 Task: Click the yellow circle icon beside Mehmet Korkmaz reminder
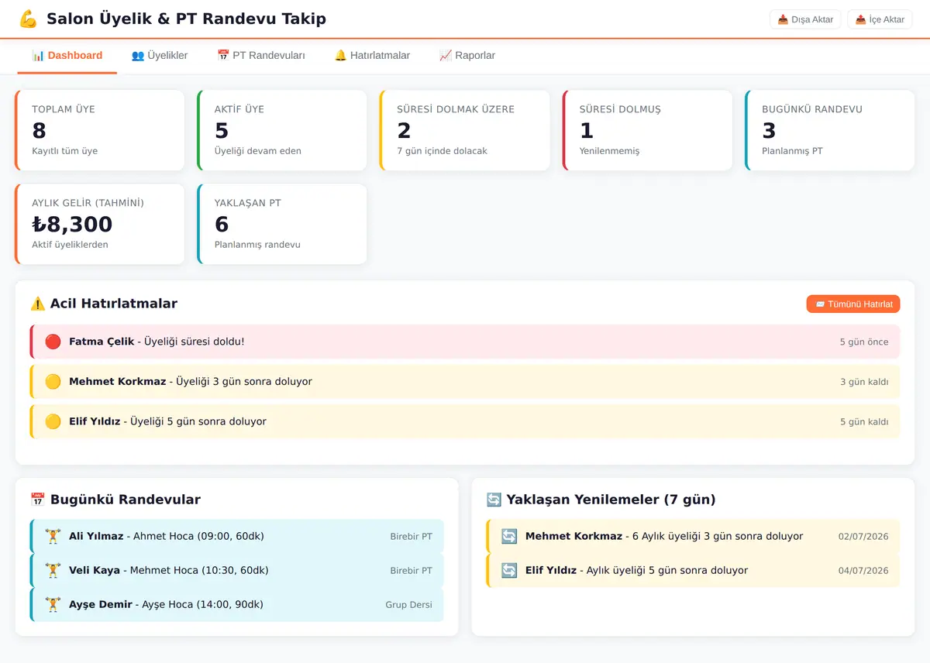click(53, 382)
